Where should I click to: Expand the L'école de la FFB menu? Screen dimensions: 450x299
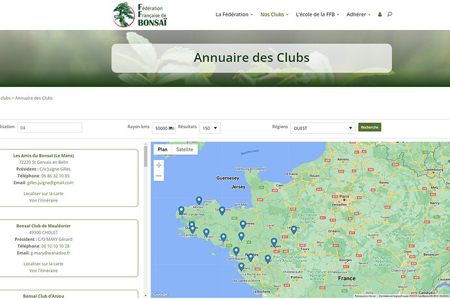coord(318,14)
